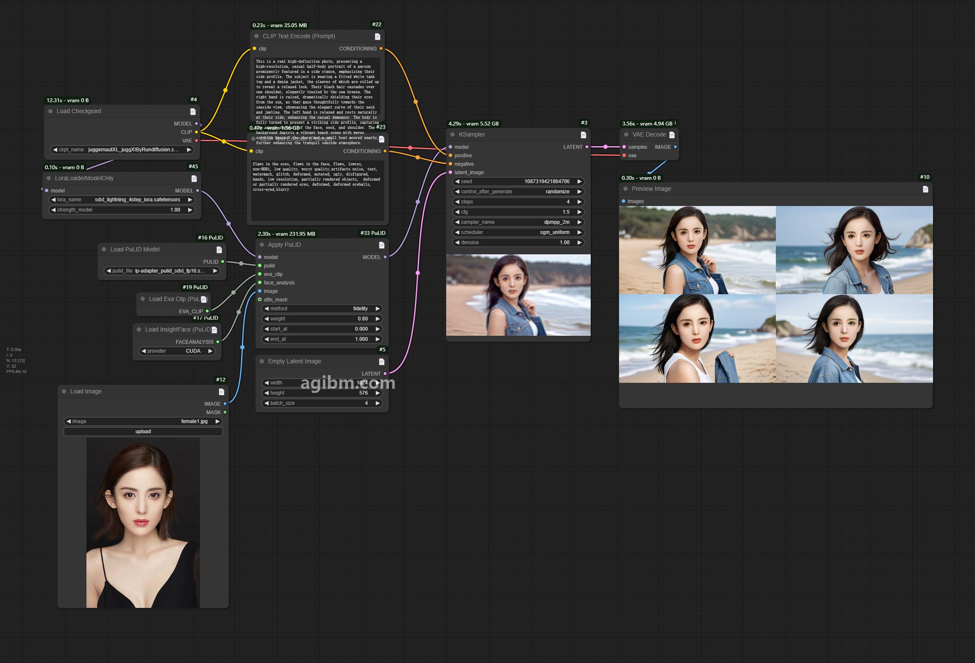The image size is (975, 663).
Task: Increase the steps value with right arrow
Action: (x=579, y=202)
